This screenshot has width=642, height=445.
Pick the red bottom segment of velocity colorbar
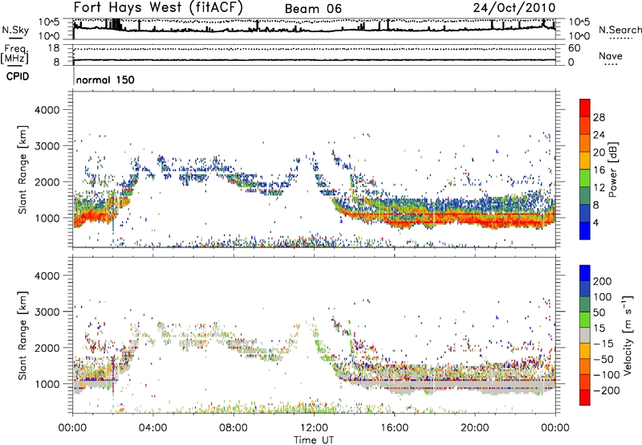coord(585,398)
